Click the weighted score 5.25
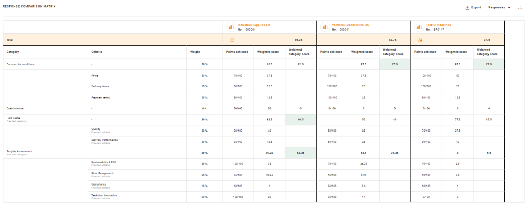 [x=363, y=175]
